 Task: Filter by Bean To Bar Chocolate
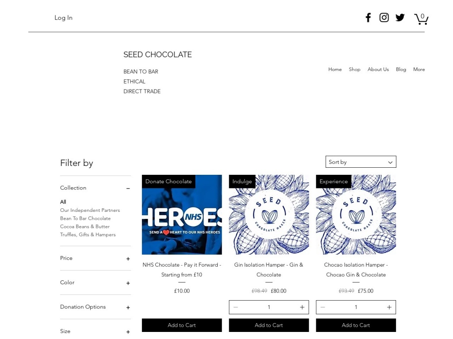[85, 218]
